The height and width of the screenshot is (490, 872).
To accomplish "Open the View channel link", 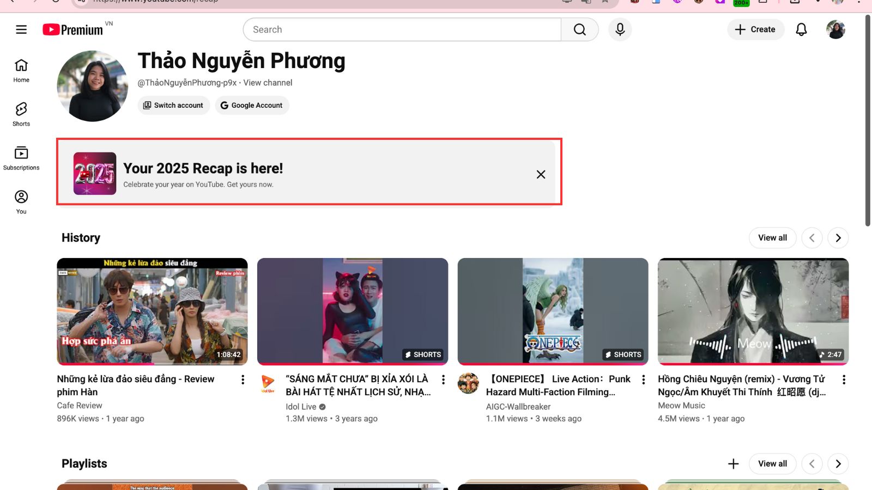I will click(268, 83).
